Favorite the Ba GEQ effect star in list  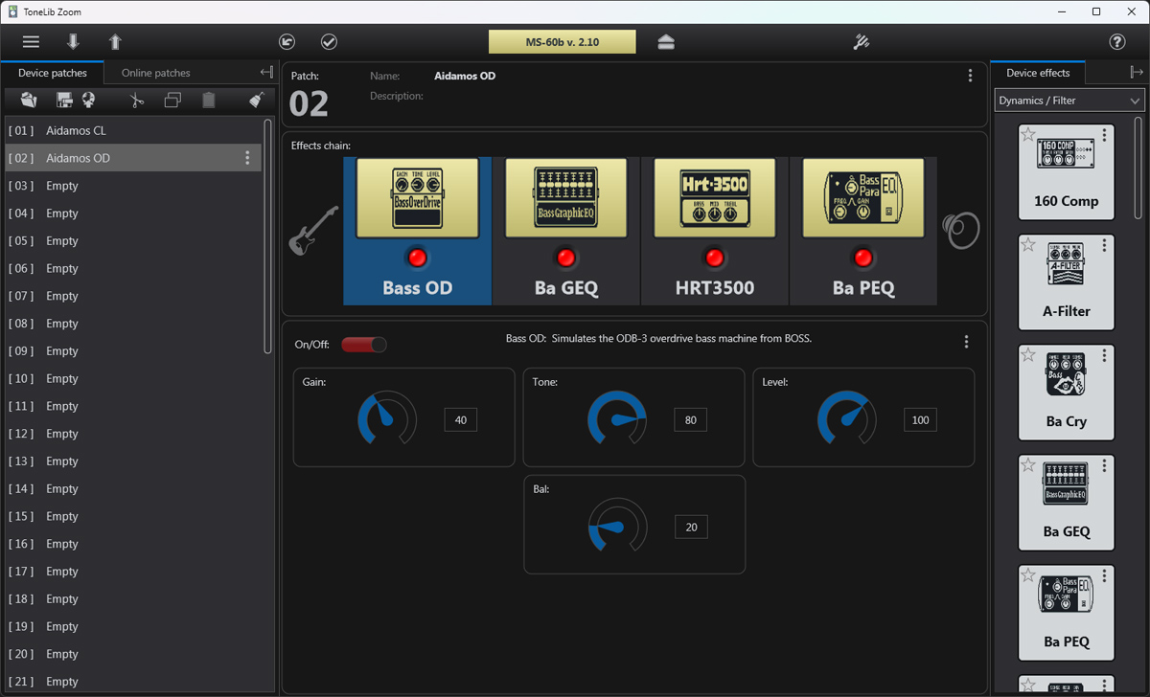pyautogui.click(x=1028, y=465)
